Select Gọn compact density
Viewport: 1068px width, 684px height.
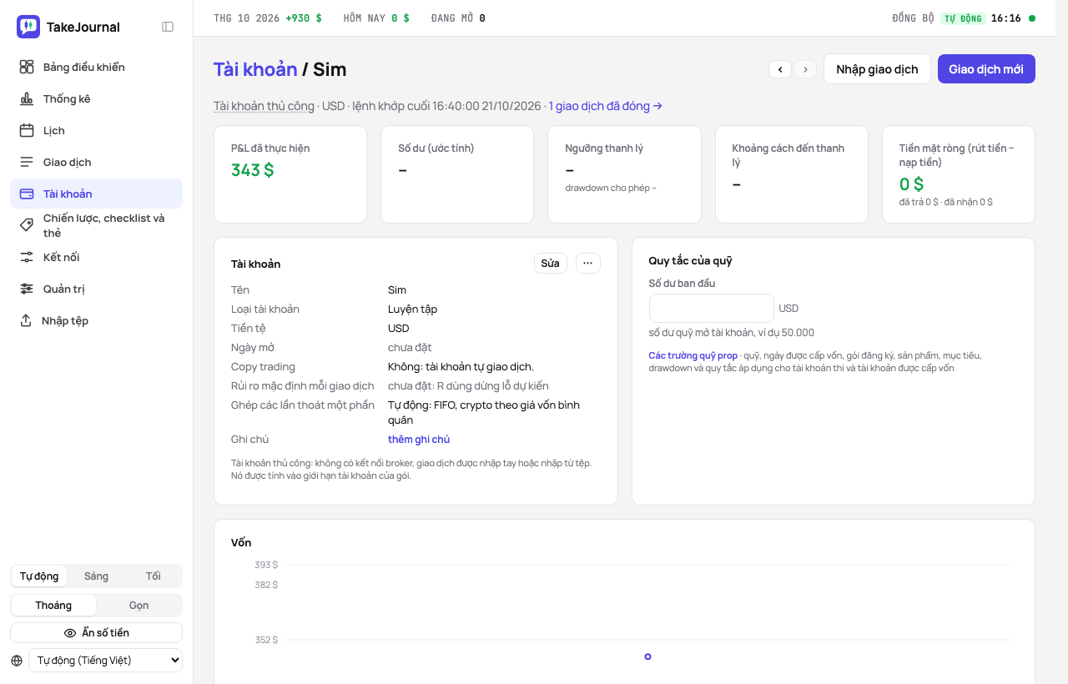click(139, 606)
